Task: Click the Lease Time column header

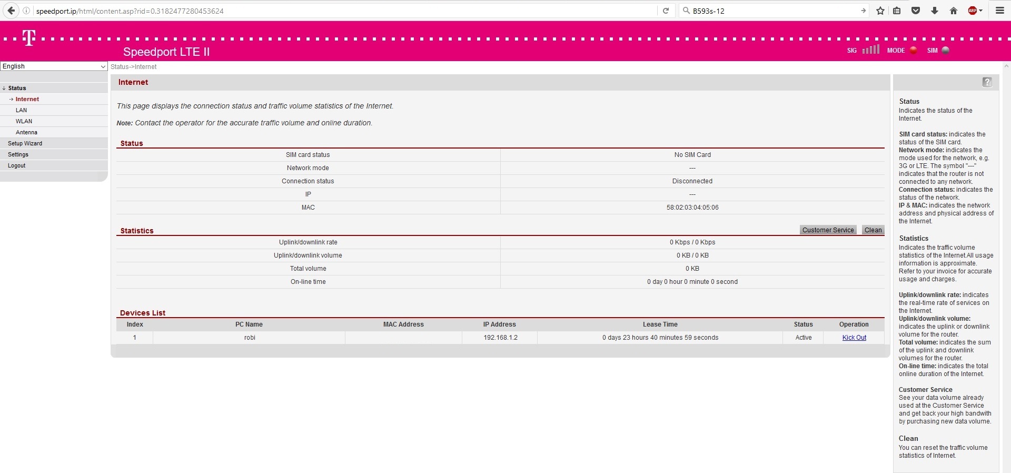Action: point(660,324)
